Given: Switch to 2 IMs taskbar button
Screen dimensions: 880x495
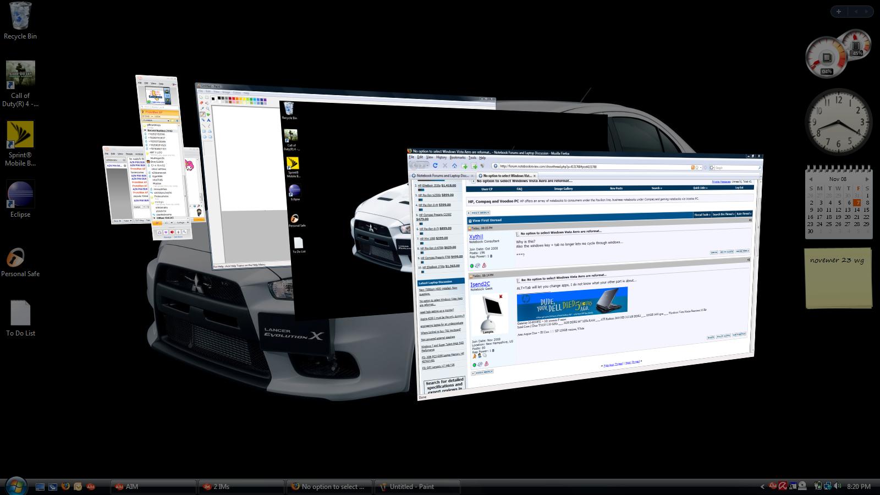Looking at the screenshot, I should tap(241, 487).
